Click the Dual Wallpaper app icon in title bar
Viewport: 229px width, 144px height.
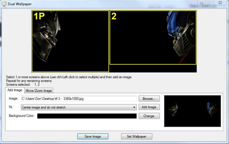pos(4,4)
